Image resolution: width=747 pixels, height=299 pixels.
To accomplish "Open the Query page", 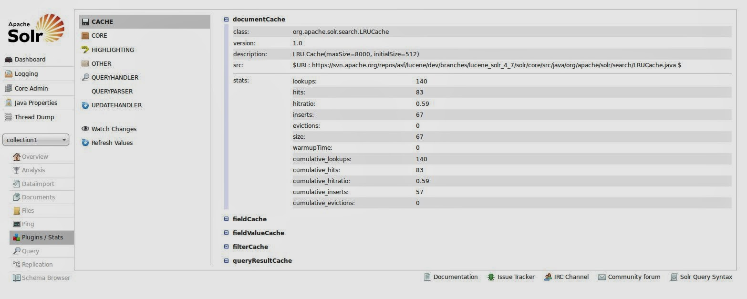I will 31,251.
